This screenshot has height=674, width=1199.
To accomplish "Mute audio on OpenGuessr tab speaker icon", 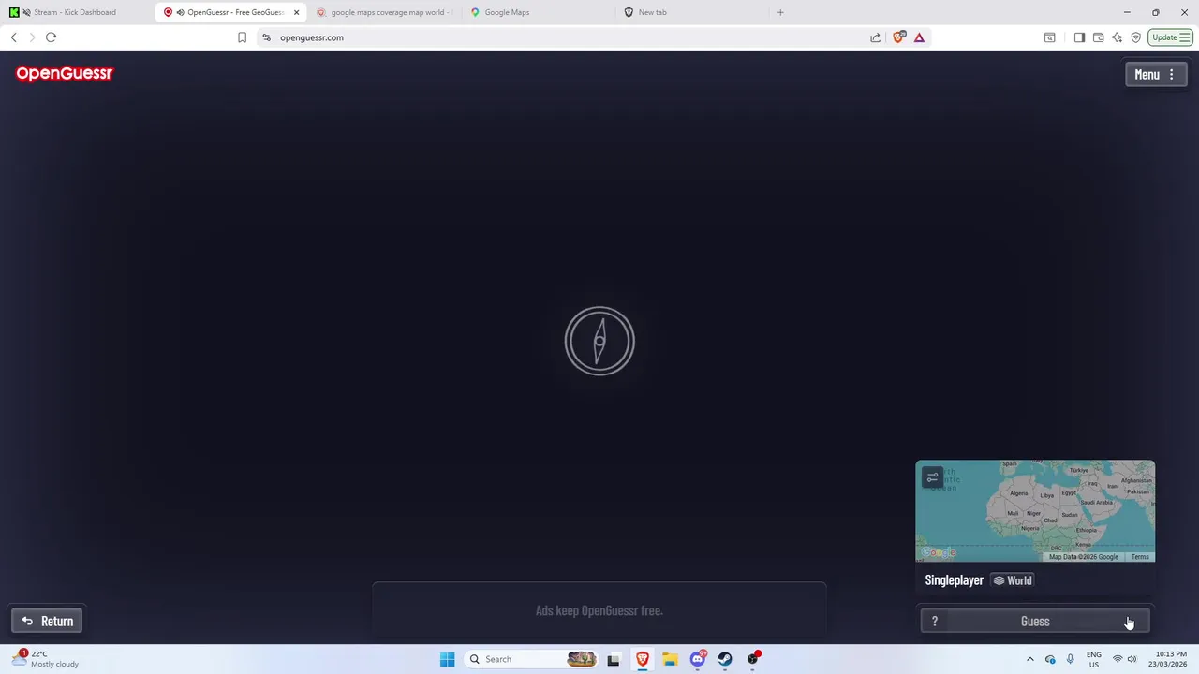I will (180, 12).
